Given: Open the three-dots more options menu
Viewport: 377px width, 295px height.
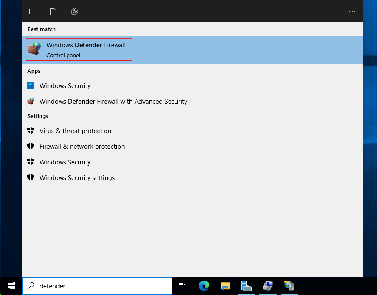Looking at the screenshot, I should 352,12.
